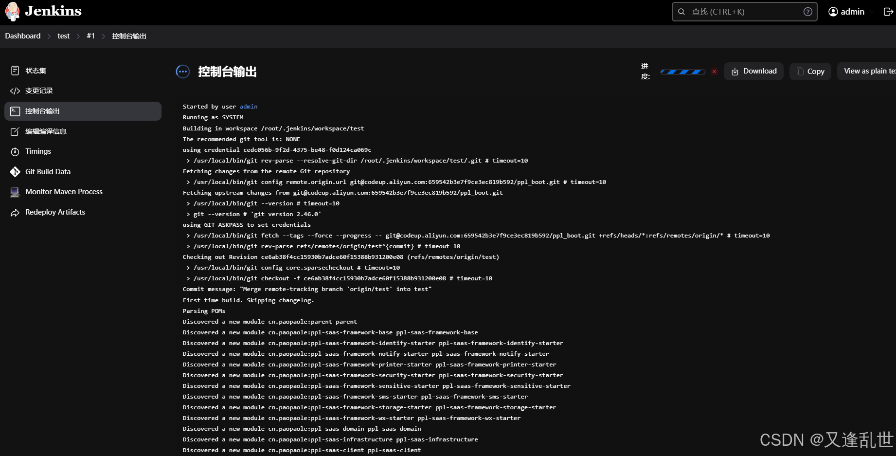Click the 状态集 document icon
Image resolution: width=896 pixels, height=456 pixels.
(15, 71)
